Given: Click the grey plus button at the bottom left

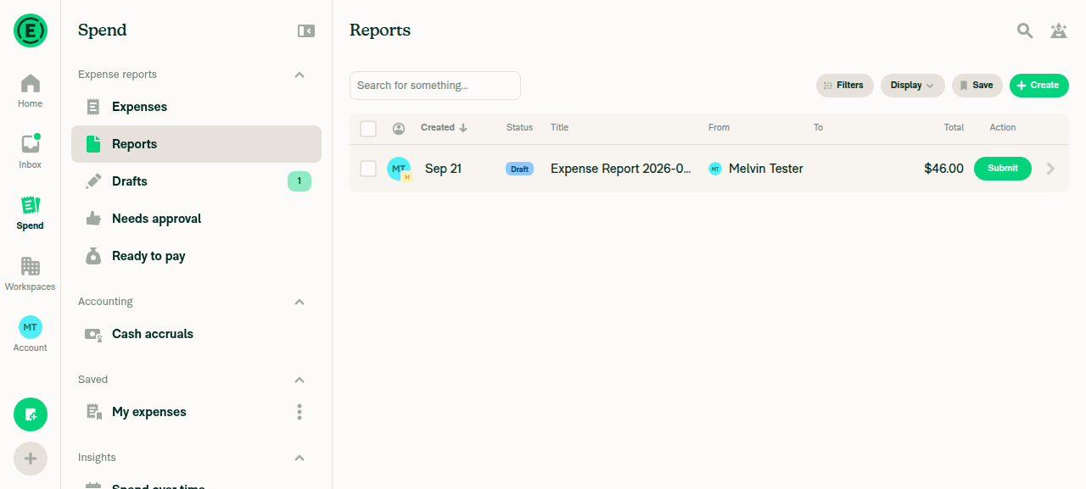Looking at the screenshot, I should click(31, 458).
